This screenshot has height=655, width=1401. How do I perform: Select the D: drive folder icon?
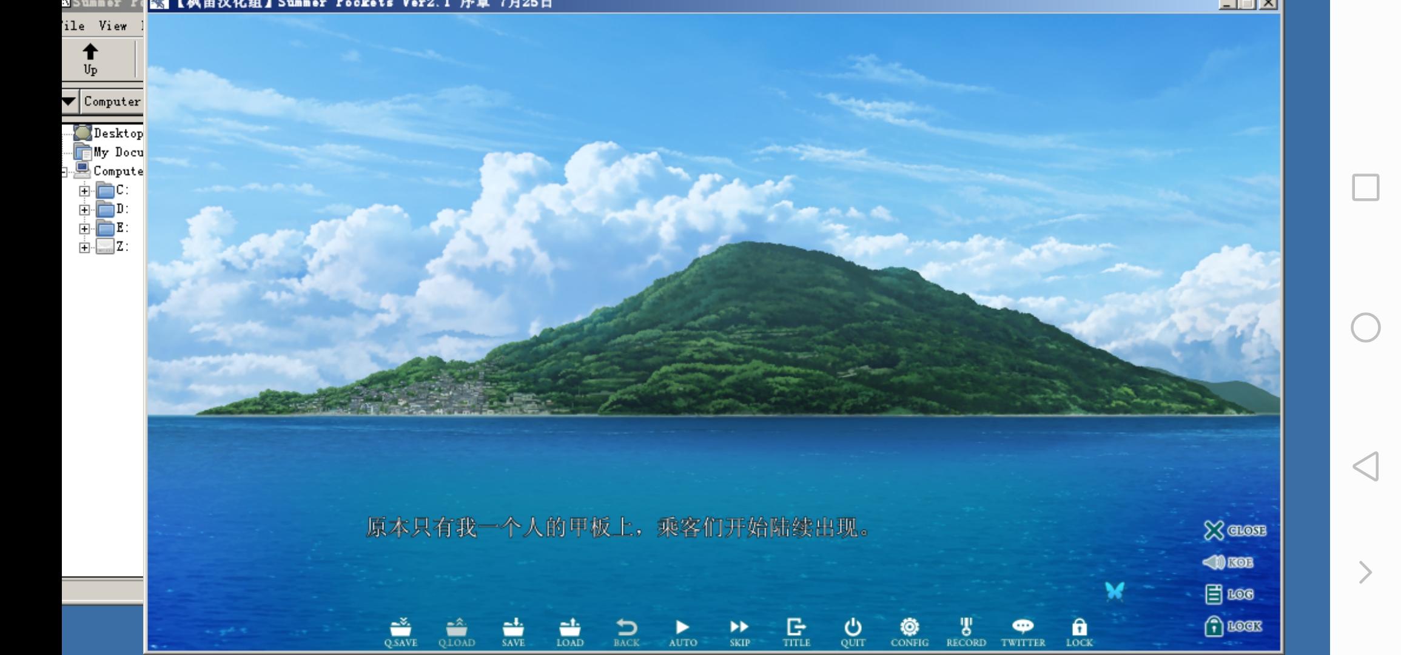coord(106,209)
